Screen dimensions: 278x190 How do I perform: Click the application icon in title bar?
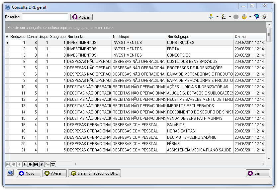pos(8,7)
